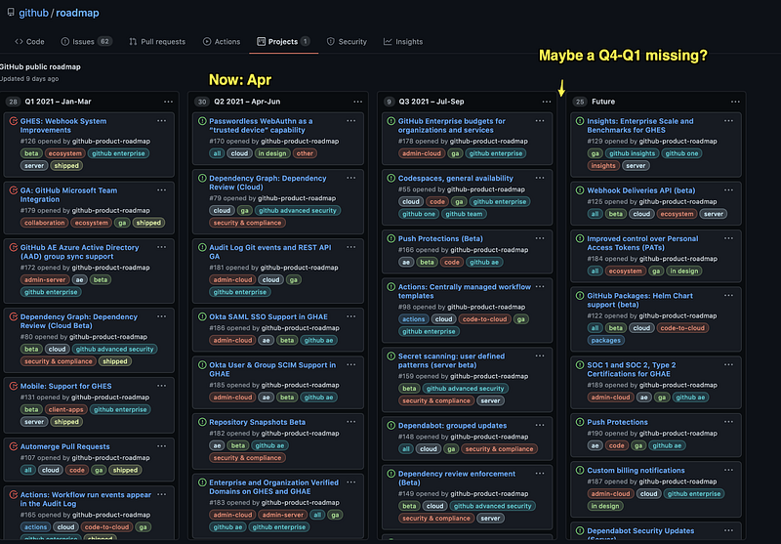Viewport: 781px width, 544px height.
Task: Click open-issue icon on Passwordless WebAuthn card
Action: (x=202, y=121)
